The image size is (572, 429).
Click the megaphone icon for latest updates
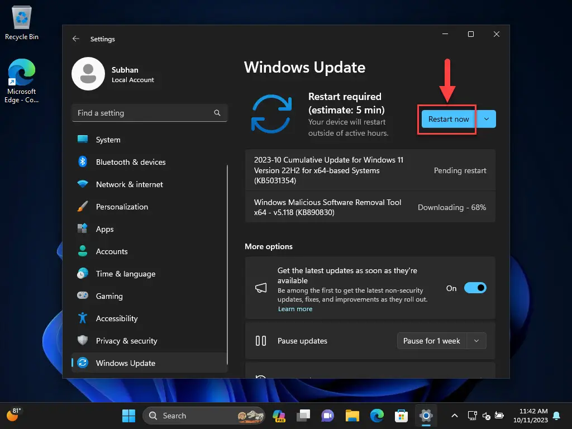coord(261,288)
